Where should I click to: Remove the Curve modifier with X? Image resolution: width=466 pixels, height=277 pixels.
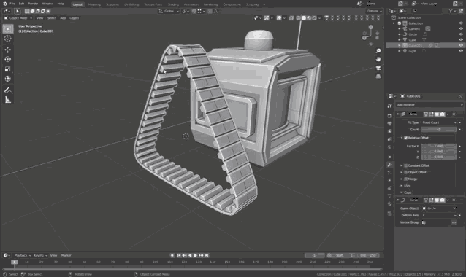tap(454, 200)
